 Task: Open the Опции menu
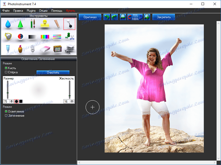click(x=43, y=11)
